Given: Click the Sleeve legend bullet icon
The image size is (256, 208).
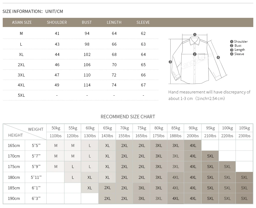Looking at the screenshot, I should coord(231,54).
